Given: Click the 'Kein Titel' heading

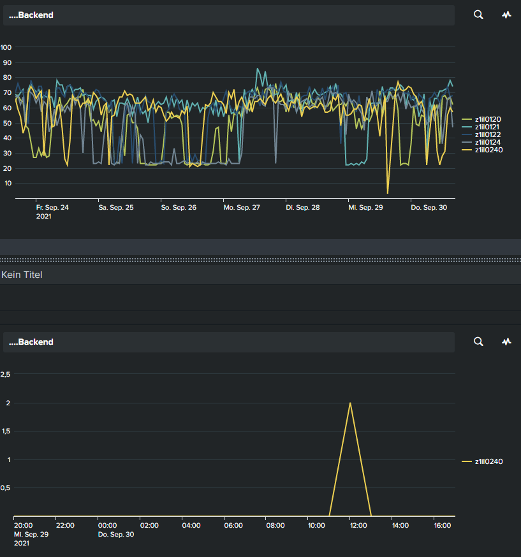Looking at the screenshot, I should (22, 275).
